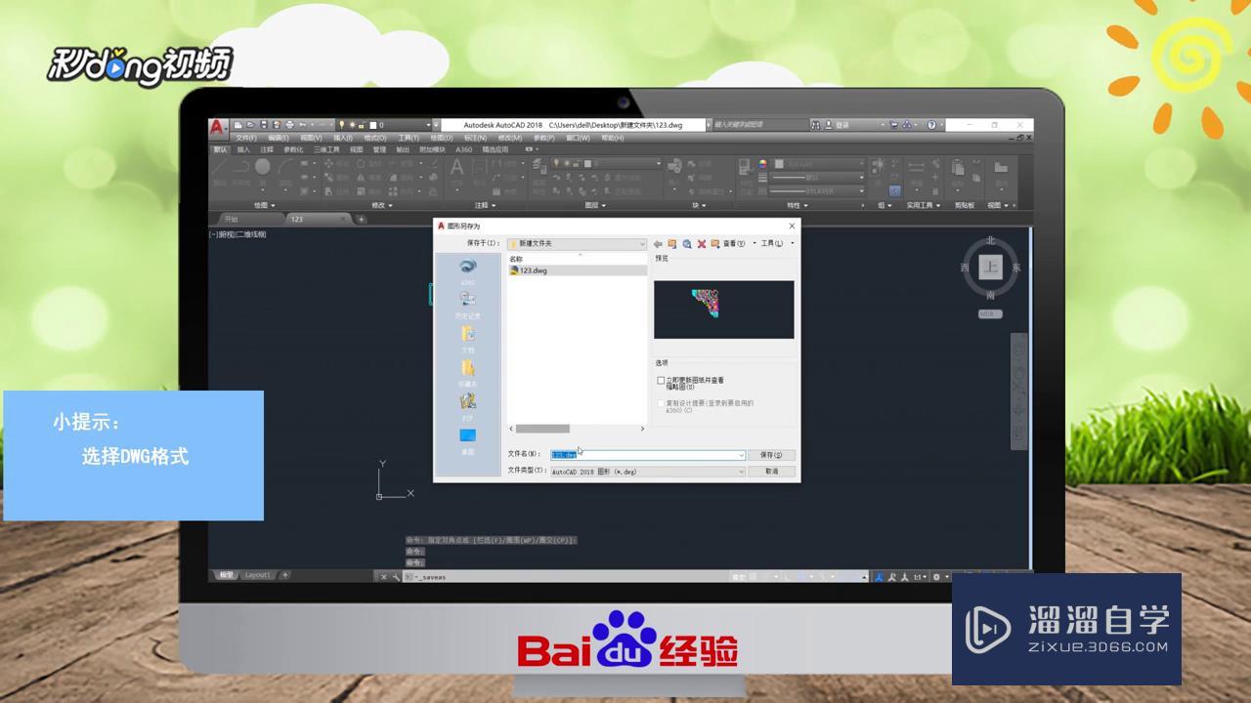1251x703 pixels.
Task: Open the A360 location in the places sidebar
Action: (x=467, y=271)
